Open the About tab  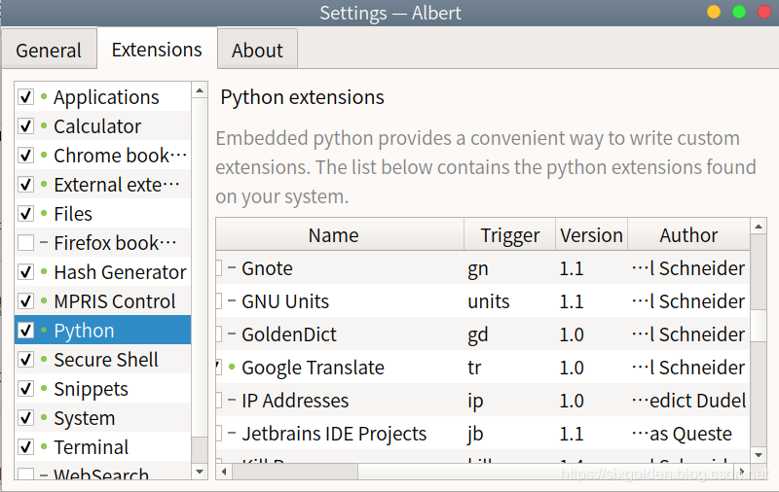[257, 51]
